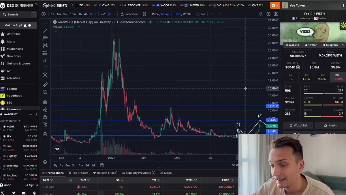Select the brush drawing tool
The image size is (346, 195).
45,60
